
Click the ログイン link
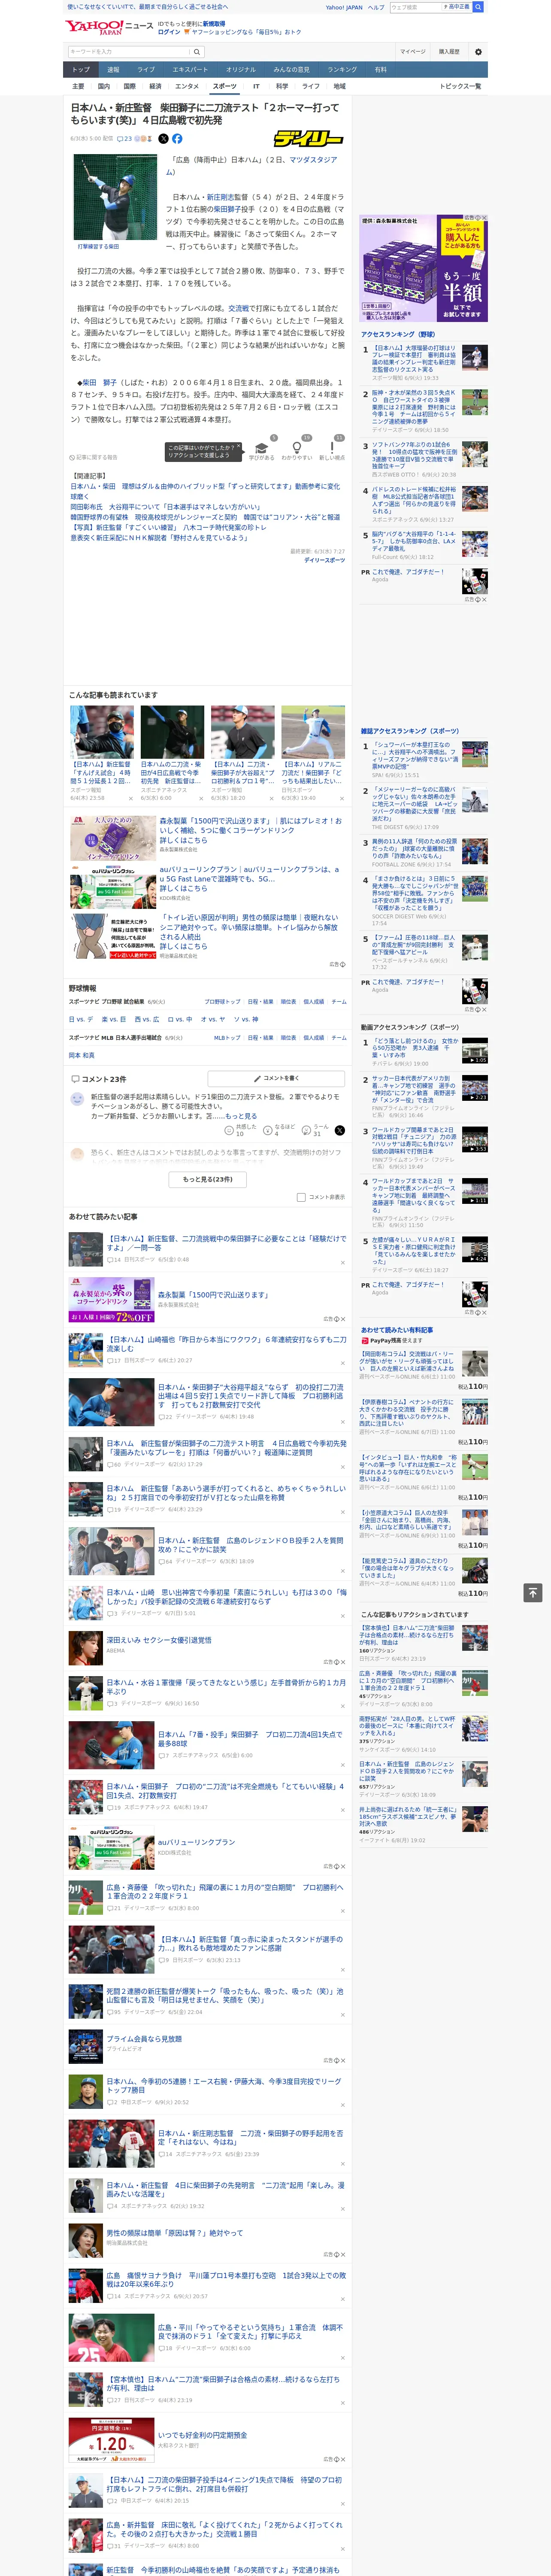pyautogui.click(x=169, y=32)
